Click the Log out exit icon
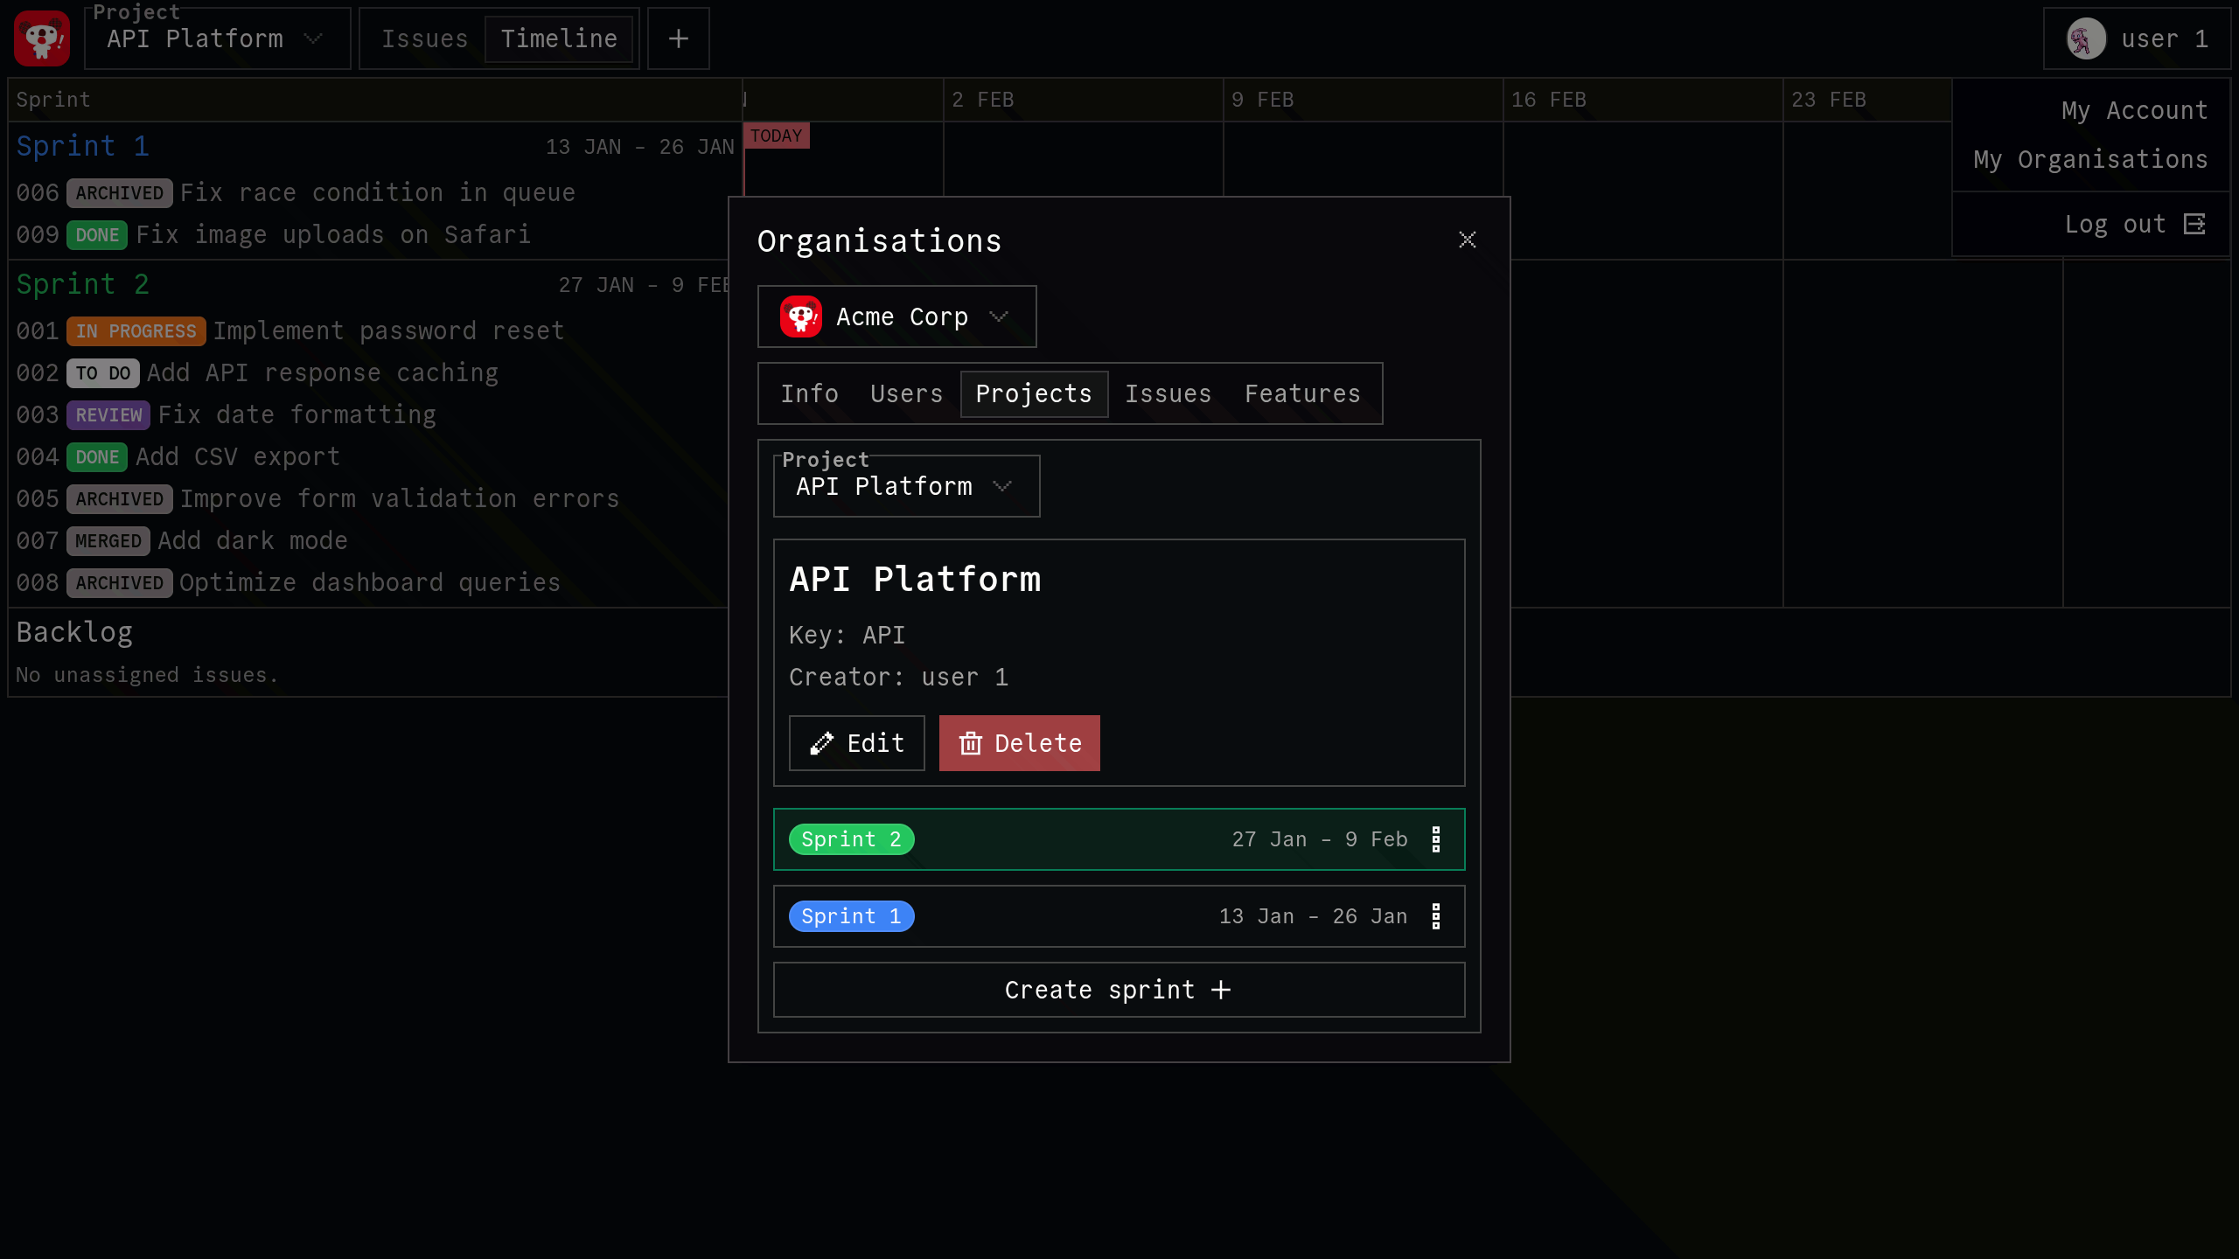This screenshot has width=2239, height=1259. [2194, 224]
